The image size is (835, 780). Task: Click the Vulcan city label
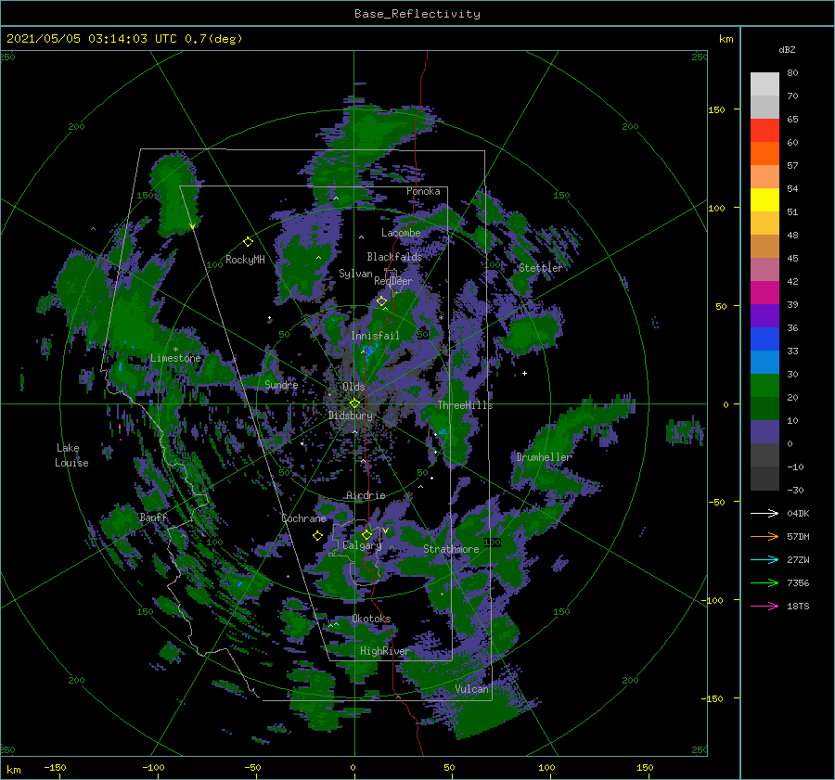[472, 689]
